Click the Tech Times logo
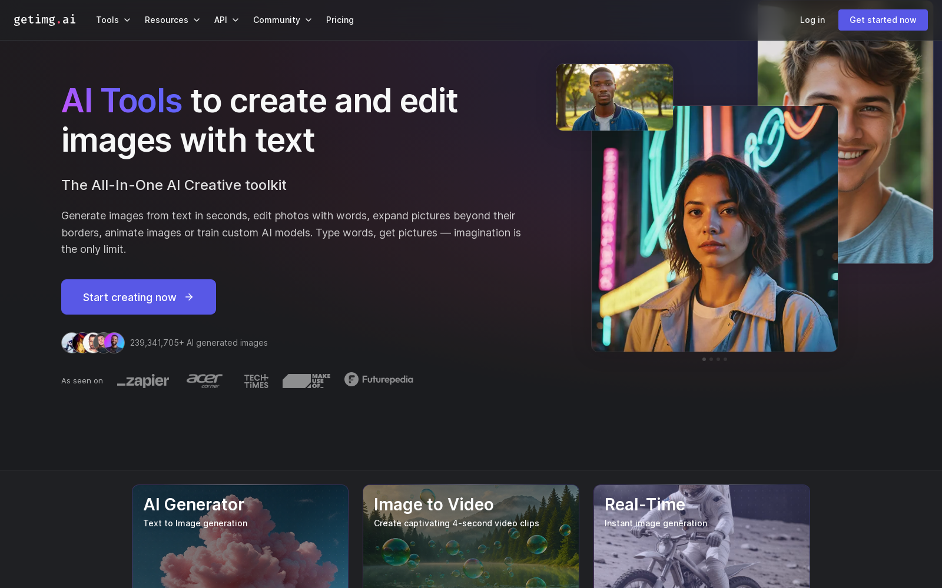Viewport: 942px width, 588px height. (256, 381)
